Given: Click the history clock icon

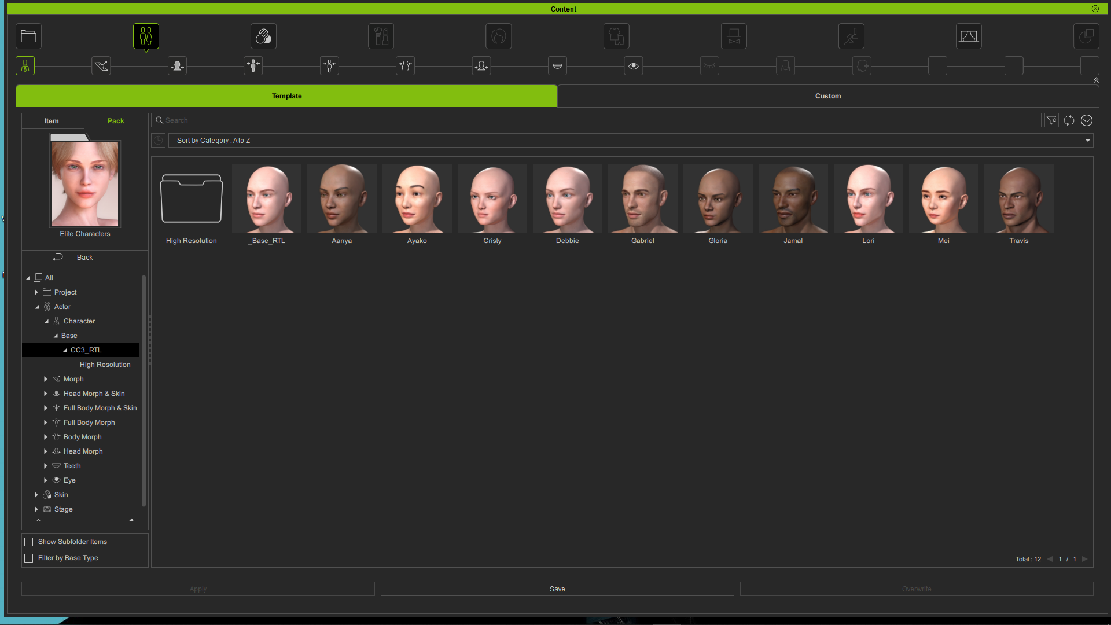Looking at the screenshot, I should coord(158,141).
